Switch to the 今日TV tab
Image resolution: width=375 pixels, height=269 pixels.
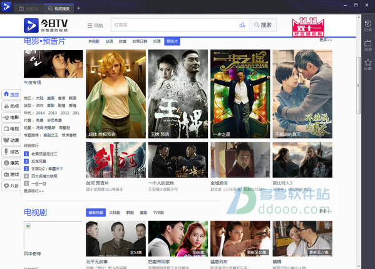(29, 9)
